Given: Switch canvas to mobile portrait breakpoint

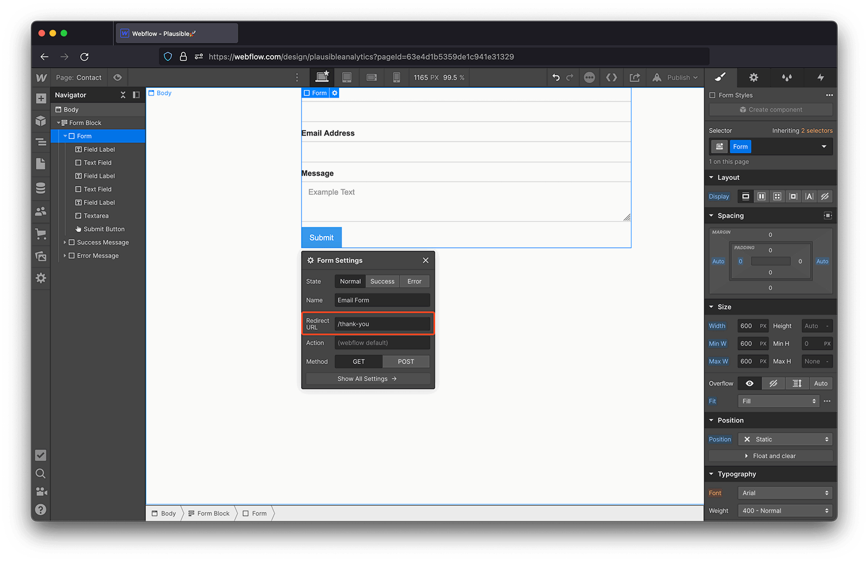Looking at the screenshot, I should pos(397,77).
